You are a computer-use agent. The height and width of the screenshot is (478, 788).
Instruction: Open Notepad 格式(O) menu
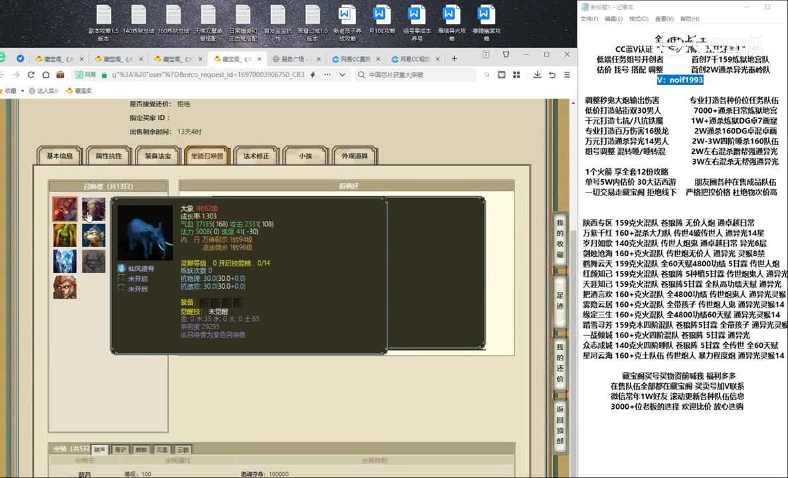click(x=639, y=19)
